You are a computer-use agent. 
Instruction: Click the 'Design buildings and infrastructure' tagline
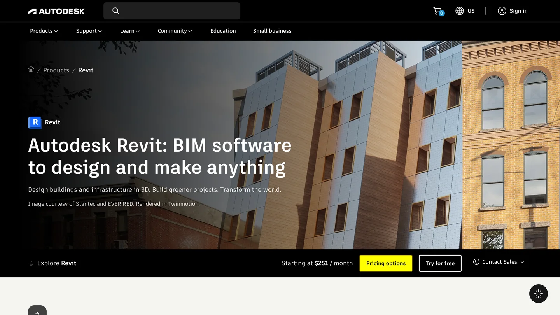tap(154, 190)
